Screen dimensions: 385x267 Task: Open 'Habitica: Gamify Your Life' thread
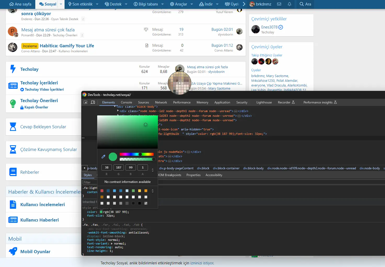[x=67, y=46]
